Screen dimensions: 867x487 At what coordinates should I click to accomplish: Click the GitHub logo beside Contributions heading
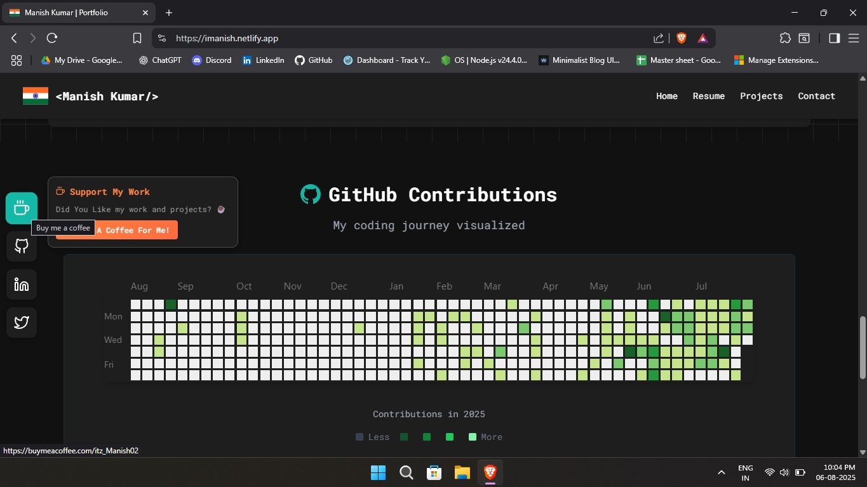[x=311, y=194]
